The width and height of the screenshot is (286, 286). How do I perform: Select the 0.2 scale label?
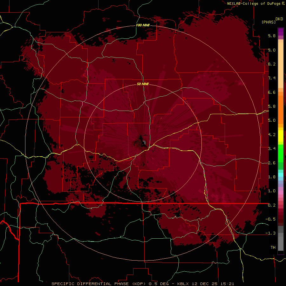point(272,205)
